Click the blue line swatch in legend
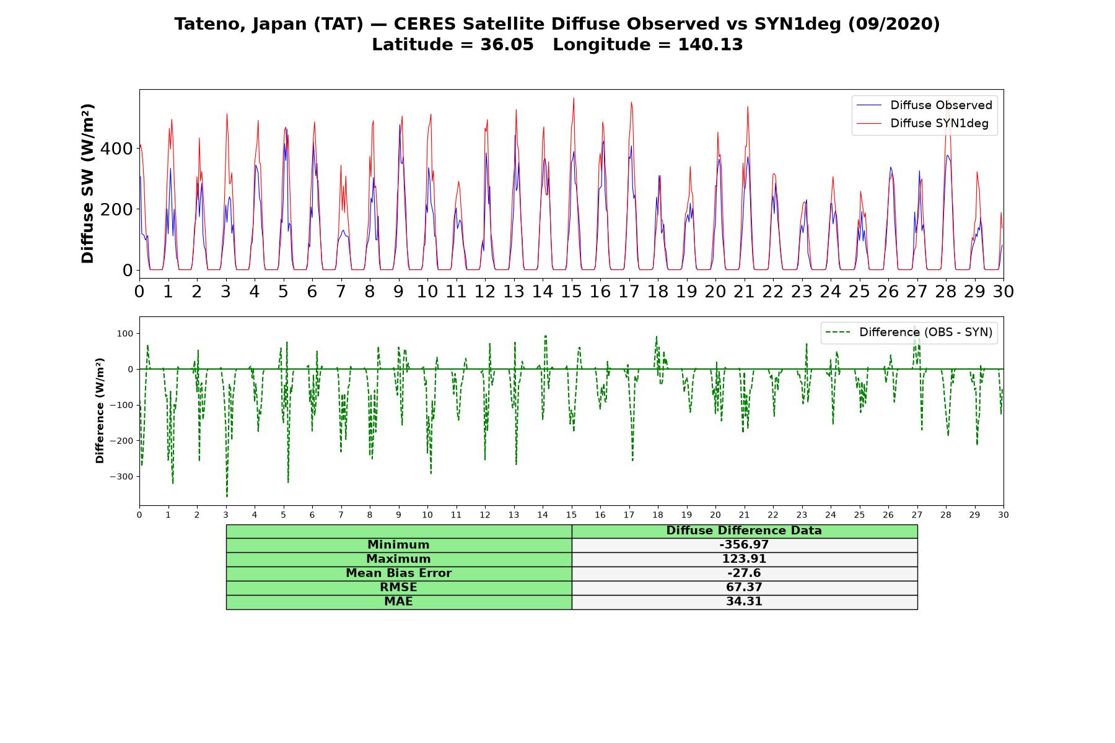 [868, 106]
